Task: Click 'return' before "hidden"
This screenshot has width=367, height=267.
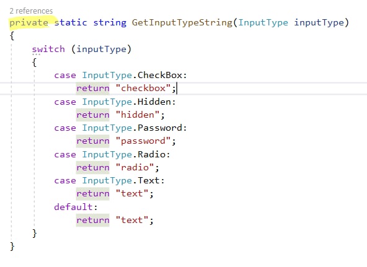Action: coord(93,115)
